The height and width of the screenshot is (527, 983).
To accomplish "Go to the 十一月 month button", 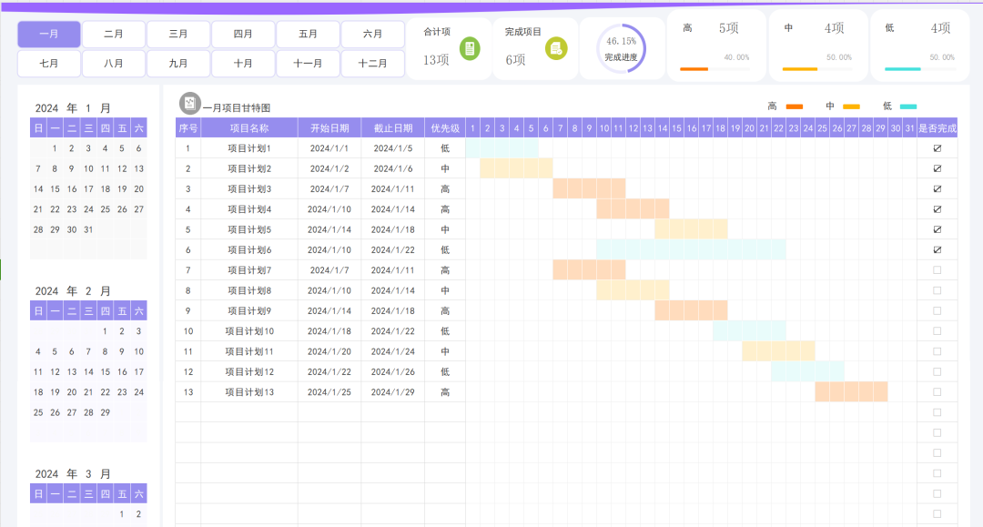I will (x=308, y=64).
